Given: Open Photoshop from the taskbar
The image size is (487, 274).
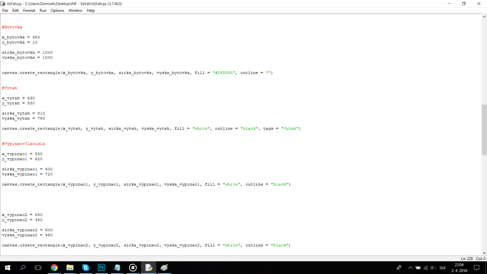Looking at the screenshot, I should click(101, 268).
